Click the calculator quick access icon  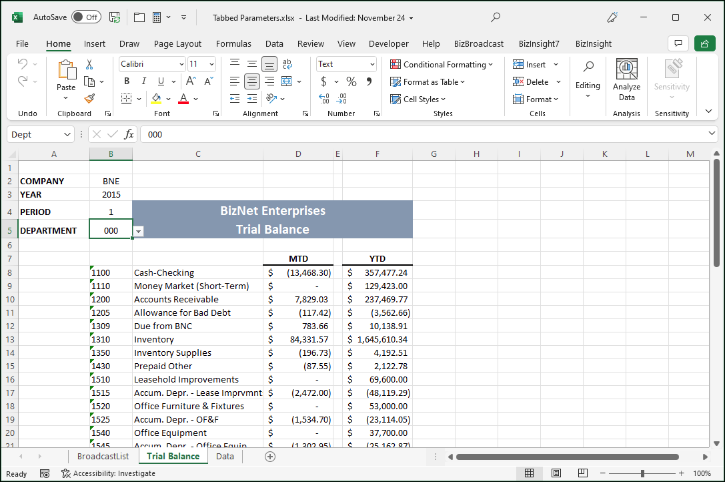(157, 17)
